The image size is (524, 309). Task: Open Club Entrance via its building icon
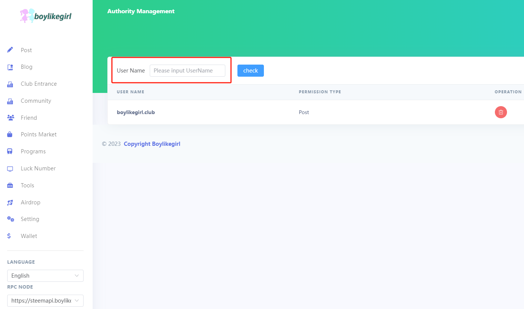coord(10,84)
